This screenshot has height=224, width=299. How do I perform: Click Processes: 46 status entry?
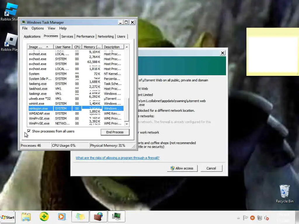coord(35,145)
